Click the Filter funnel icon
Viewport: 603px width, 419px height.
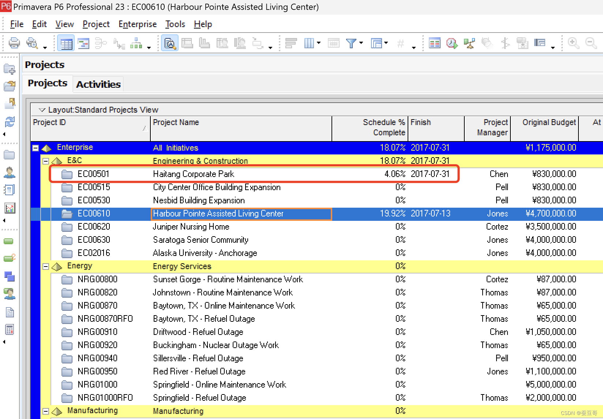click(351, 43)
